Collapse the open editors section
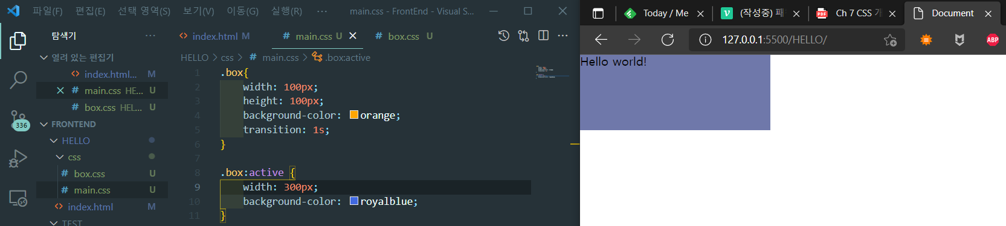Screen dimensions: 1006x226 click(44, 57)
